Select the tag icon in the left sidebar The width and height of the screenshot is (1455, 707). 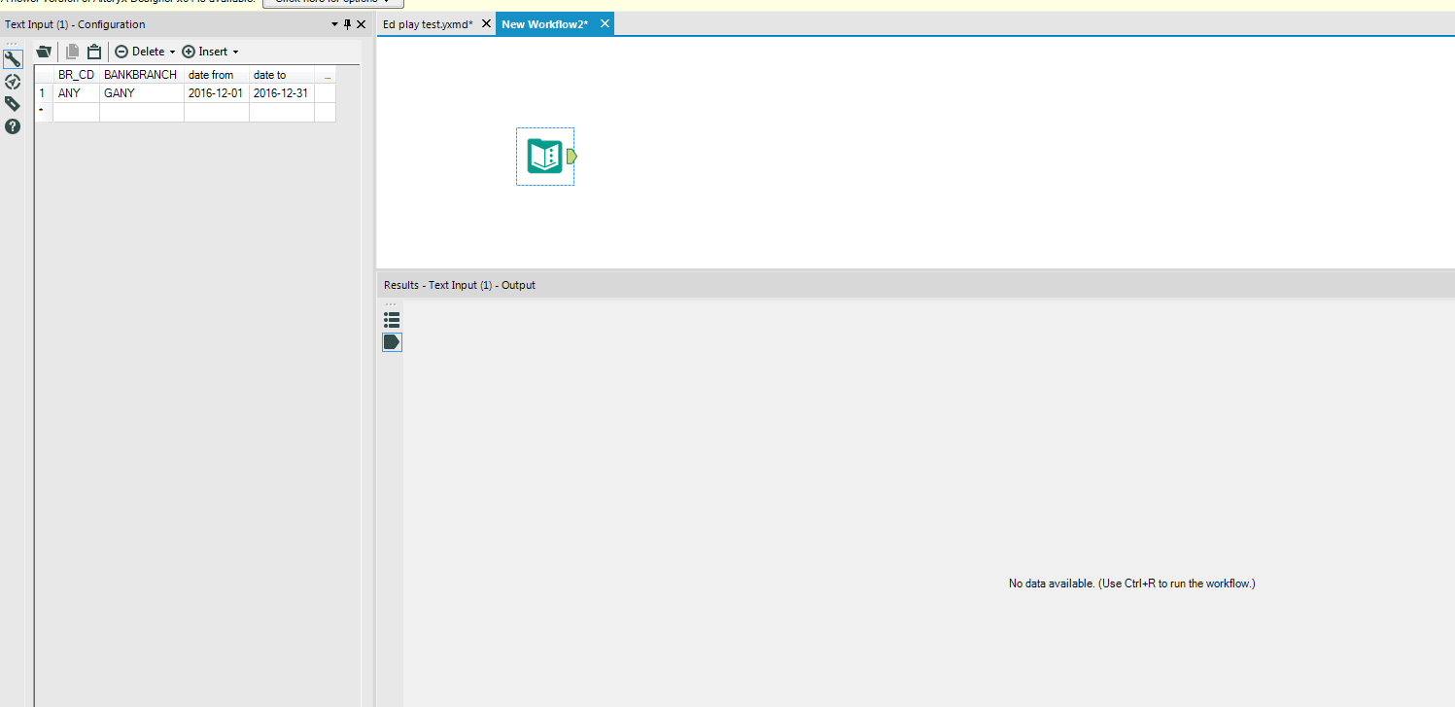coord(13,103)
